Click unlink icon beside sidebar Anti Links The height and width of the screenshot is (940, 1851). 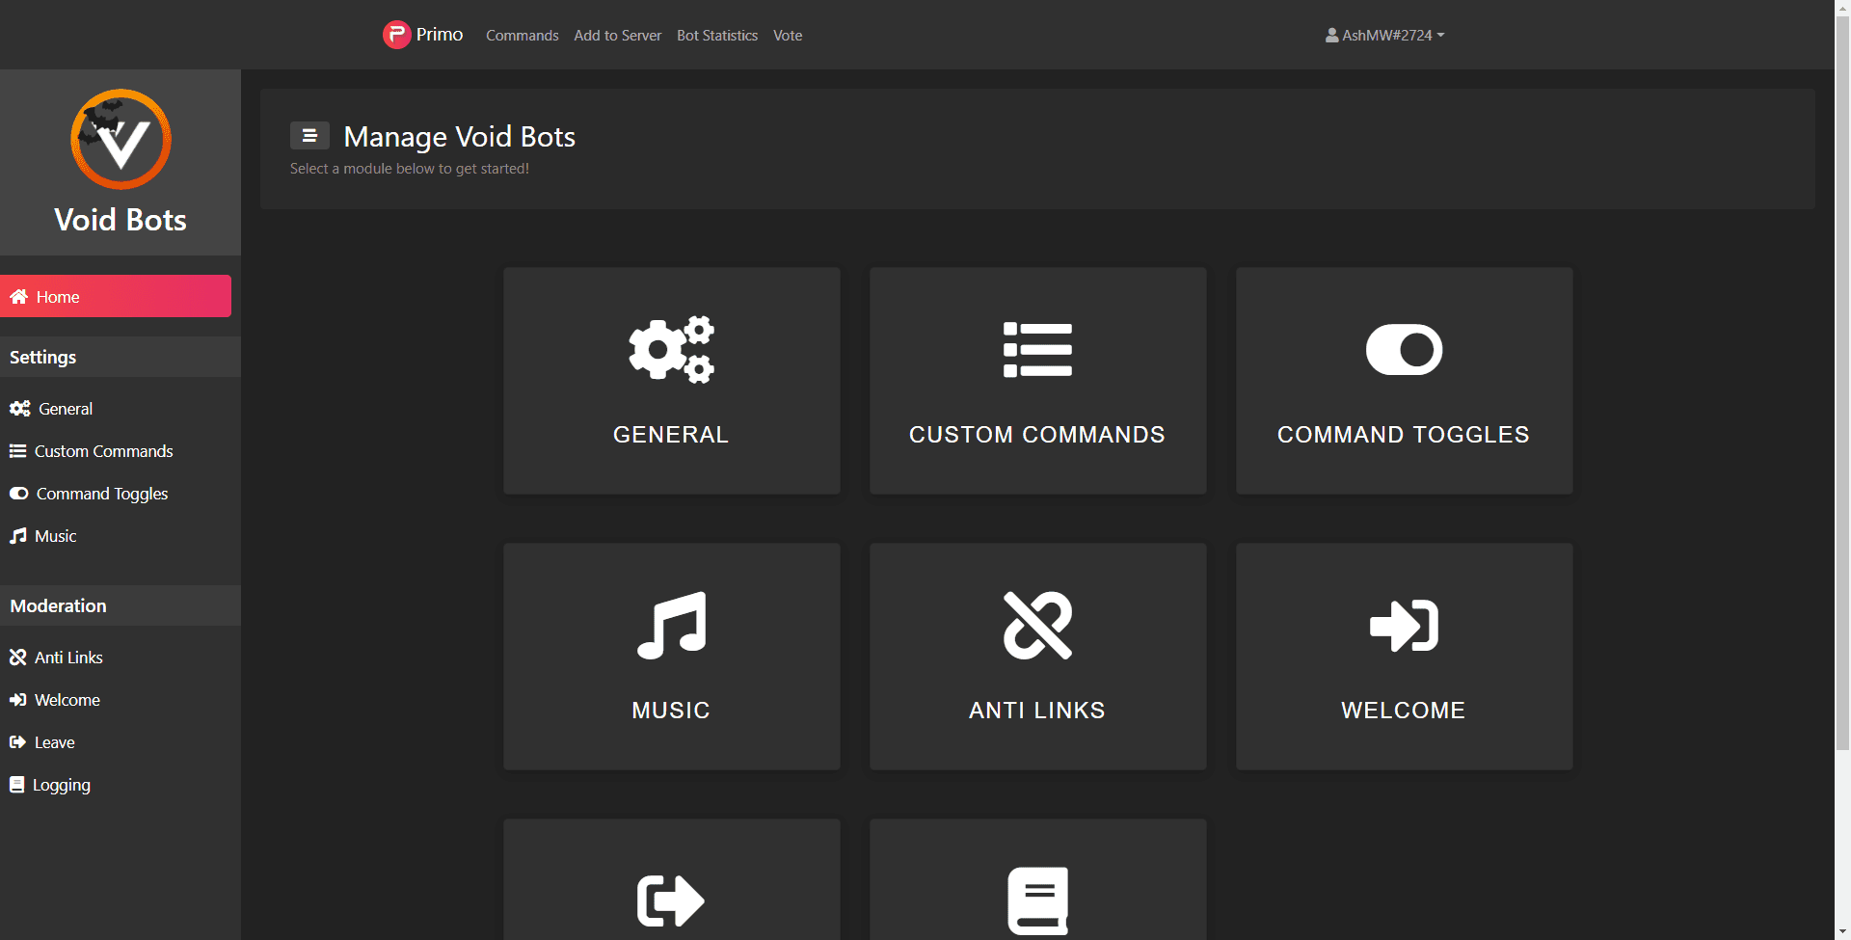pos(17,658)
